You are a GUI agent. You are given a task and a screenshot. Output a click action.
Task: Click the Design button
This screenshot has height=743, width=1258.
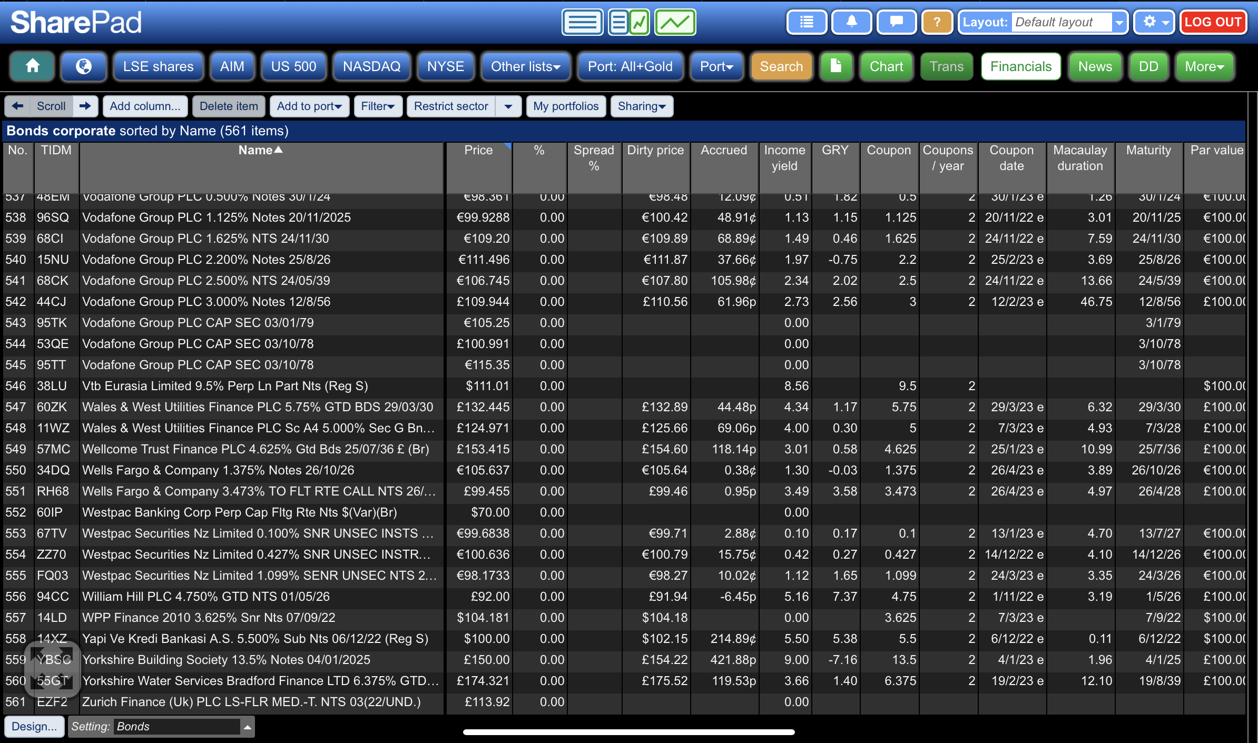point(34,726)
